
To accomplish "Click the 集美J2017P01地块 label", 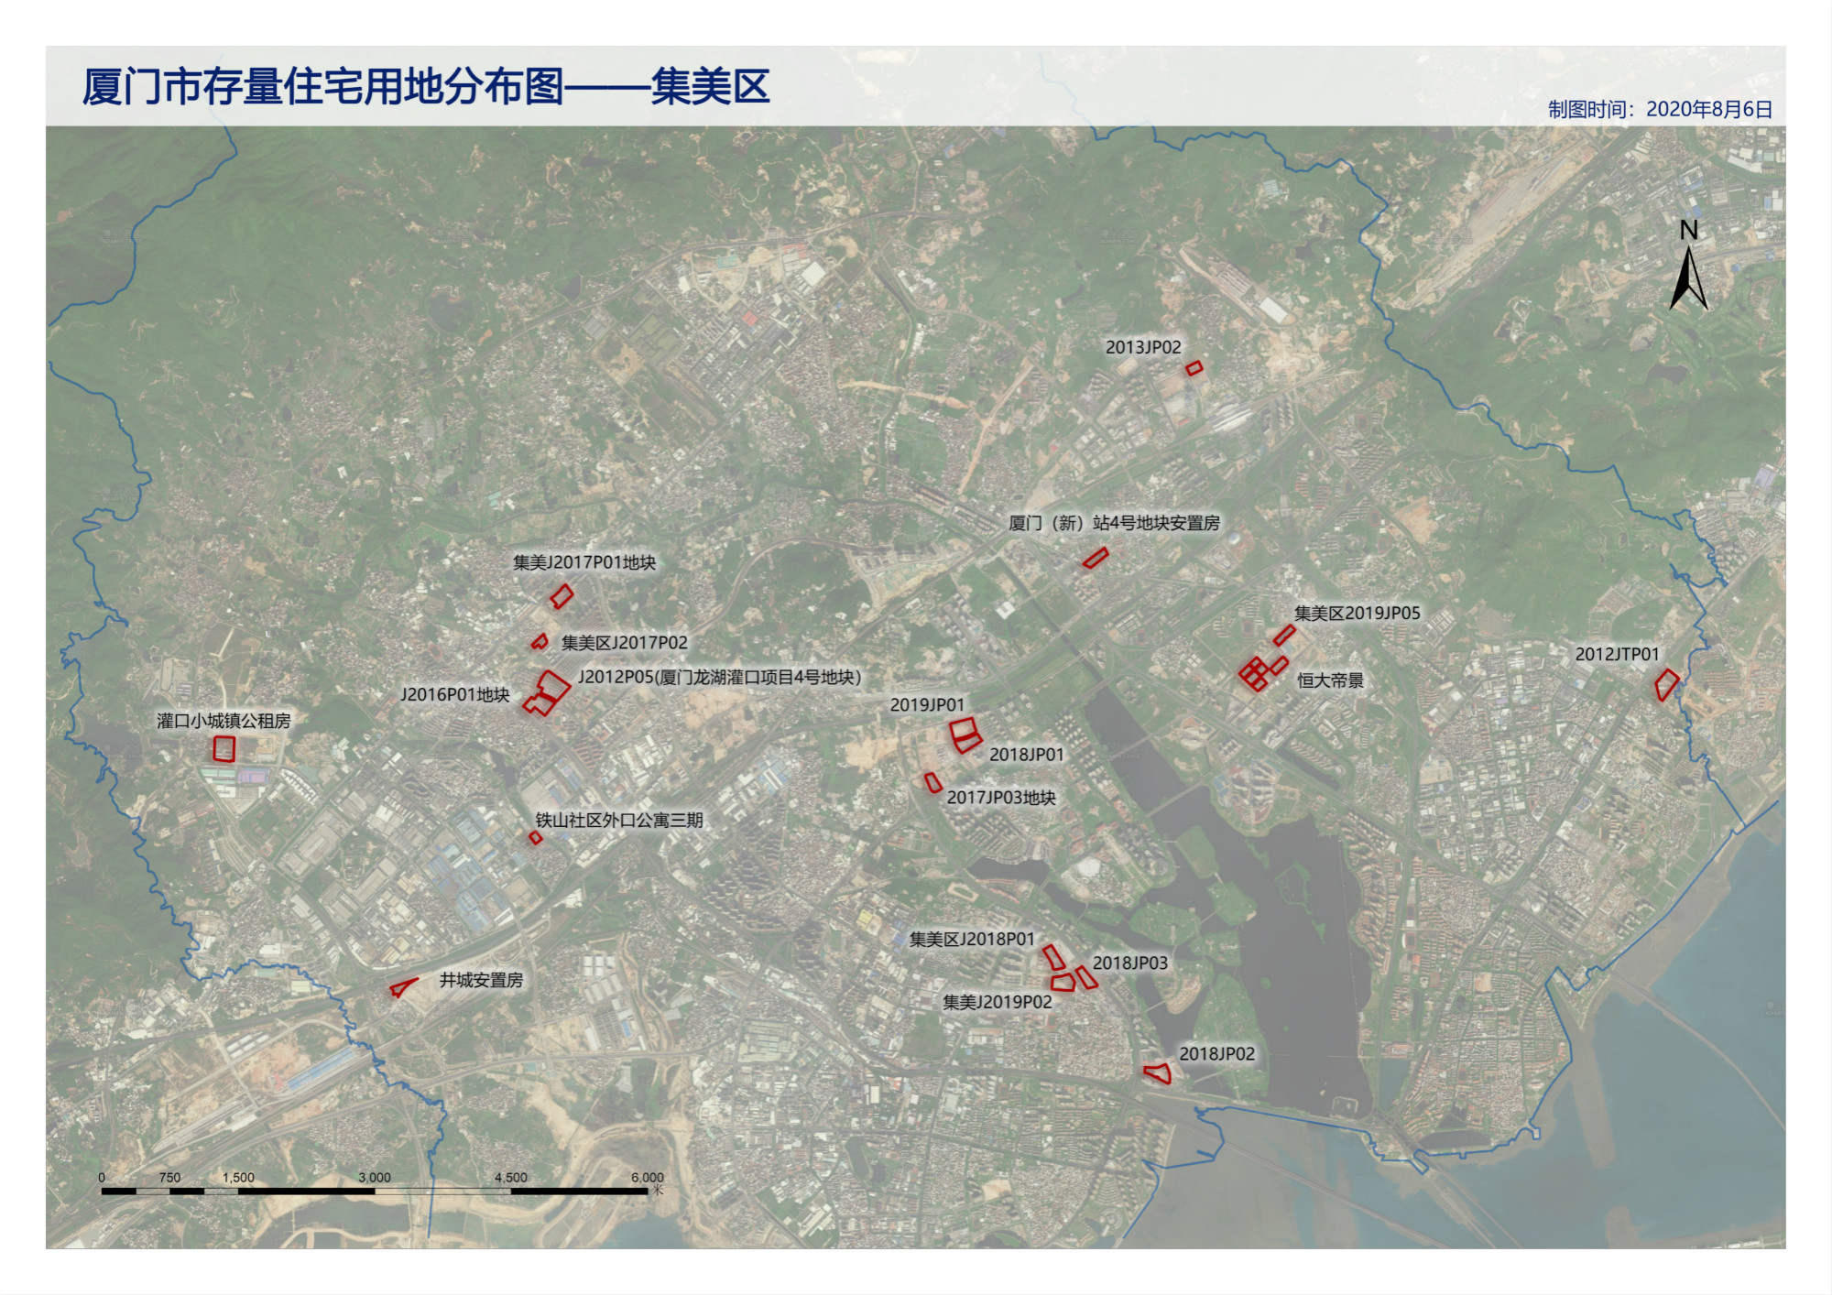I will point(584,562).
